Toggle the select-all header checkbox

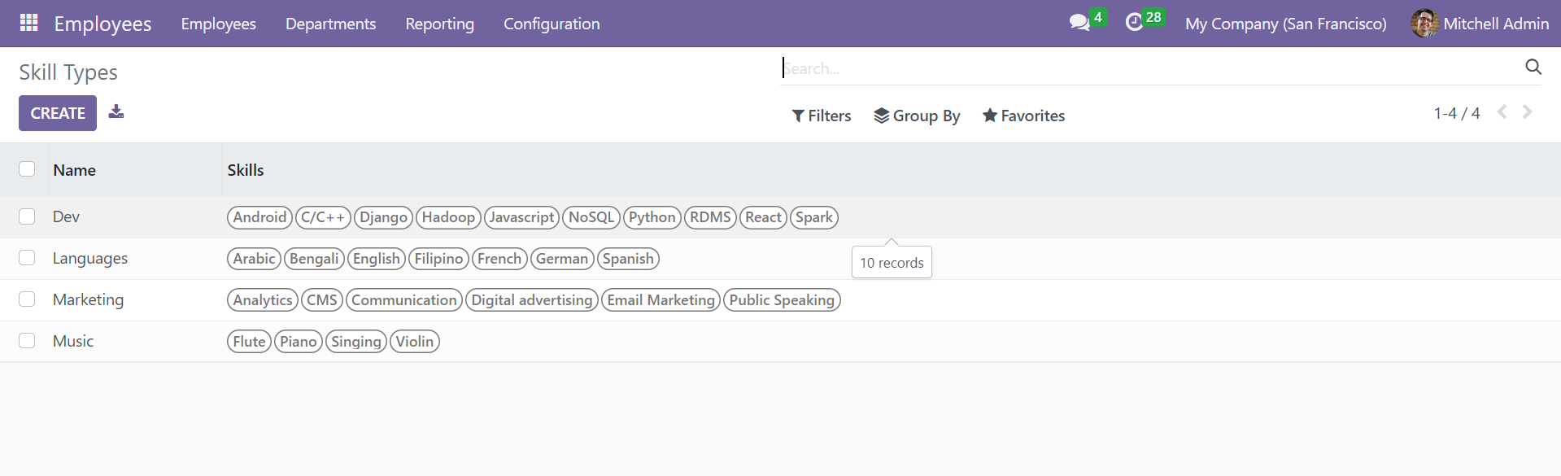[27, 169]
